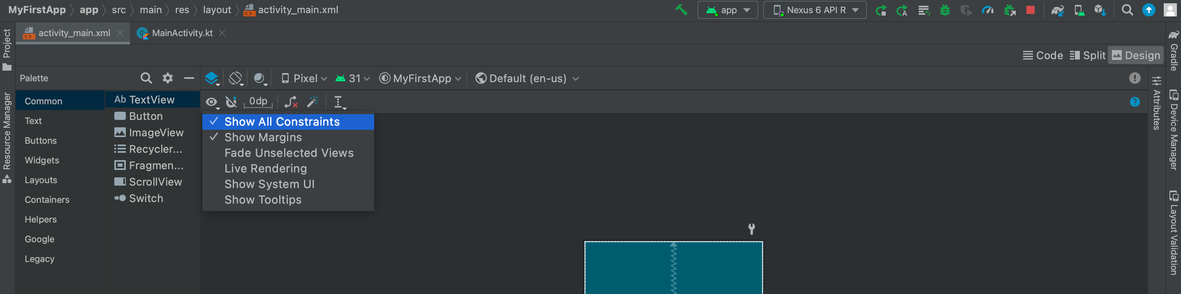1181x294 pixels.
Task: Open the Palette settings gear
Action: tap(168, 78)
